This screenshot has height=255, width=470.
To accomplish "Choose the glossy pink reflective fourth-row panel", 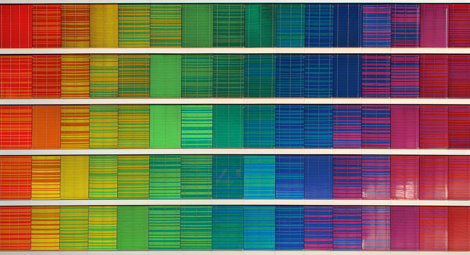I will (x=404, y=177).
